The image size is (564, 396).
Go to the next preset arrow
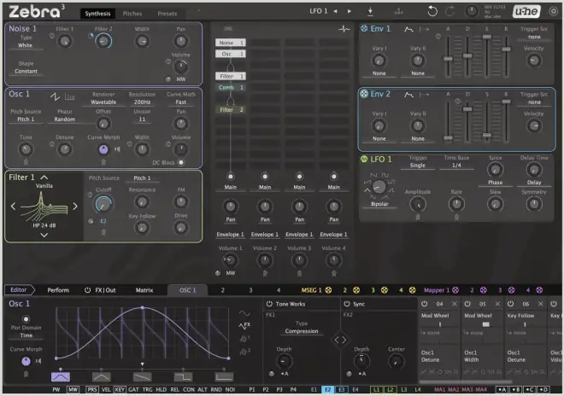click(349, 11)
